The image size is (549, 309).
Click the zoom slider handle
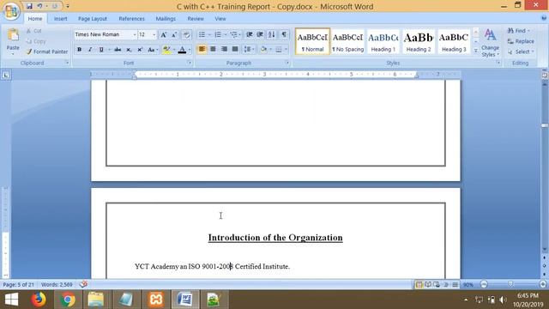pos(510,284)
